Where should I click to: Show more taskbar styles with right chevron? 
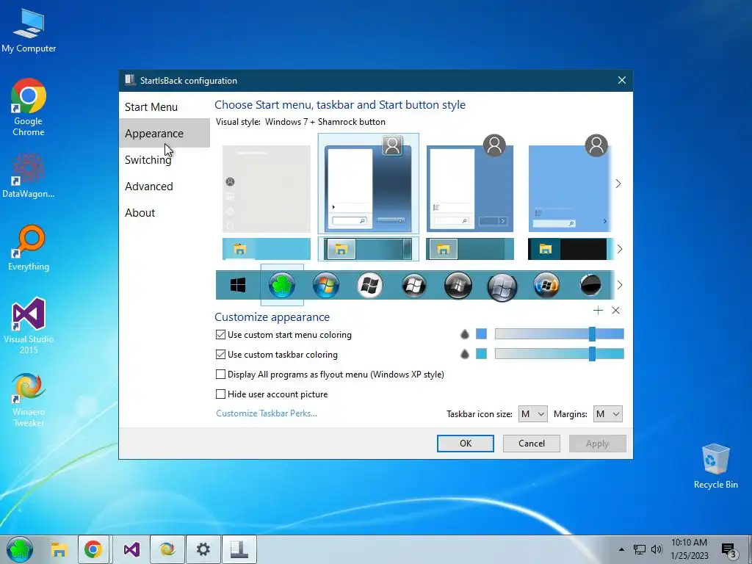coord(620,249)
